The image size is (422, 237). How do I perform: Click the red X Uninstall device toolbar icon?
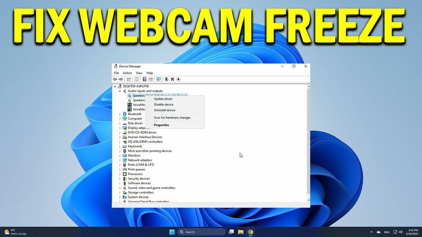coord(172,79)
